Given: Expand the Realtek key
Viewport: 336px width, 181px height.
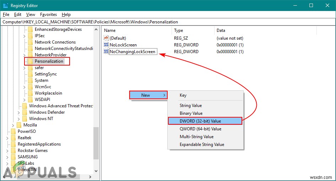Looking at the screenshot, I should (7, 138).
